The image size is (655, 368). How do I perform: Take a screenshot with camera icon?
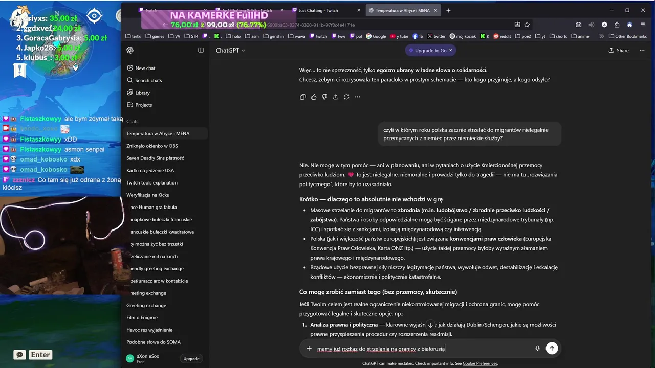[x=578, y=25]
